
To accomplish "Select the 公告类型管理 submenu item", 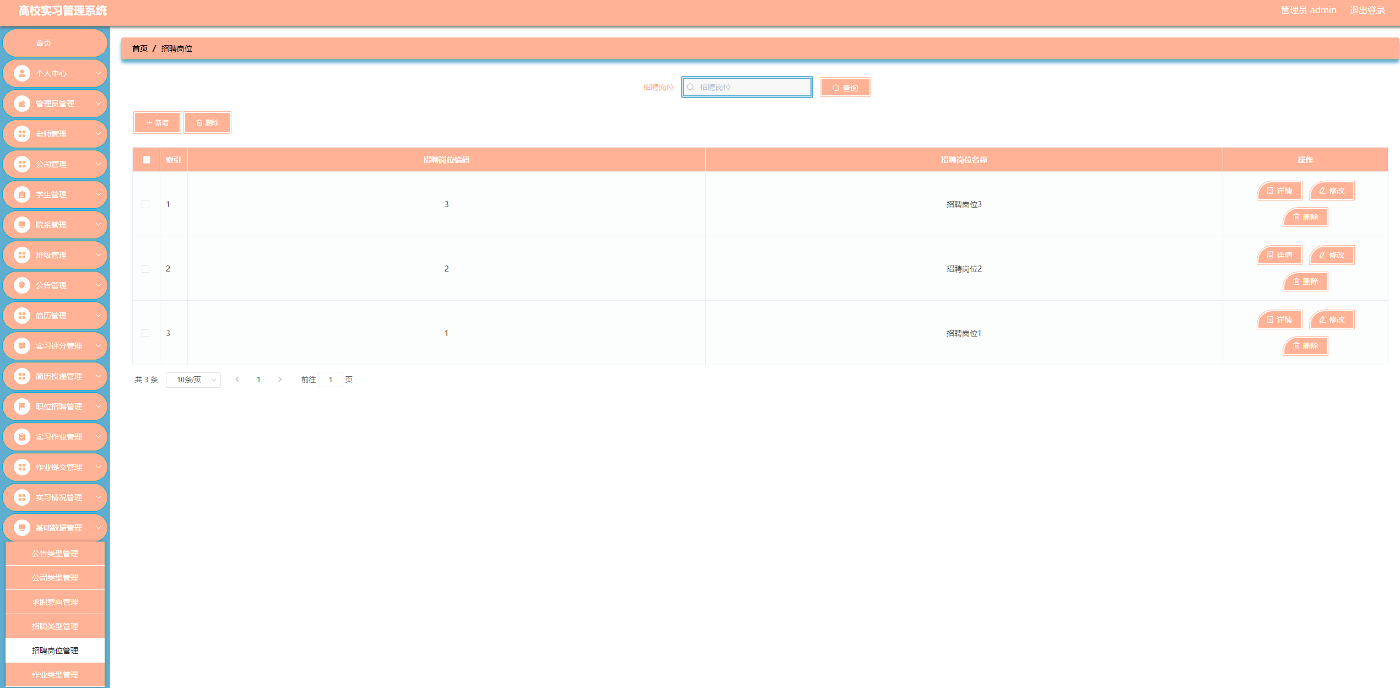I will point(55,554).
